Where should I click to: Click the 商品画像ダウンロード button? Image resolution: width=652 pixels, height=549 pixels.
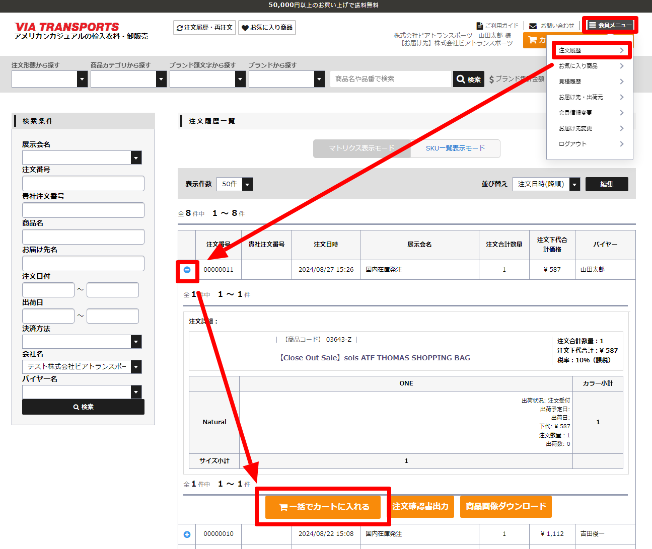tap(506, 507)
